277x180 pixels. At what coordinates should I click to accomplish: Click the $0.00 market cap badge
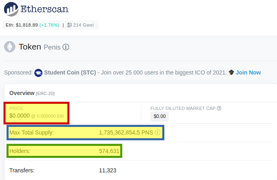tap(160, 116)
